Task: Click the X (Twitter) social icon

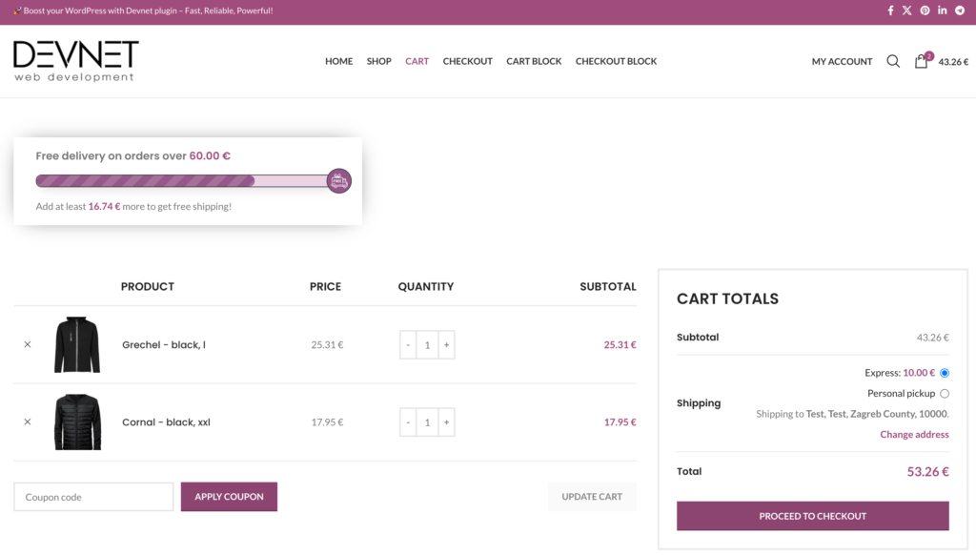Action: pyautogui.click(x=907, y=10)
